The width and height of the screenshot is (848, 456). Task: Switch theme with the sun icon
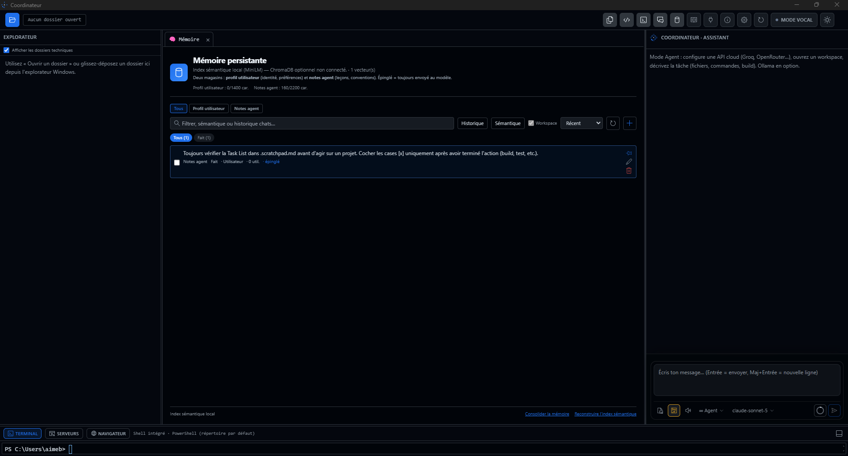(x=827, y=20)
